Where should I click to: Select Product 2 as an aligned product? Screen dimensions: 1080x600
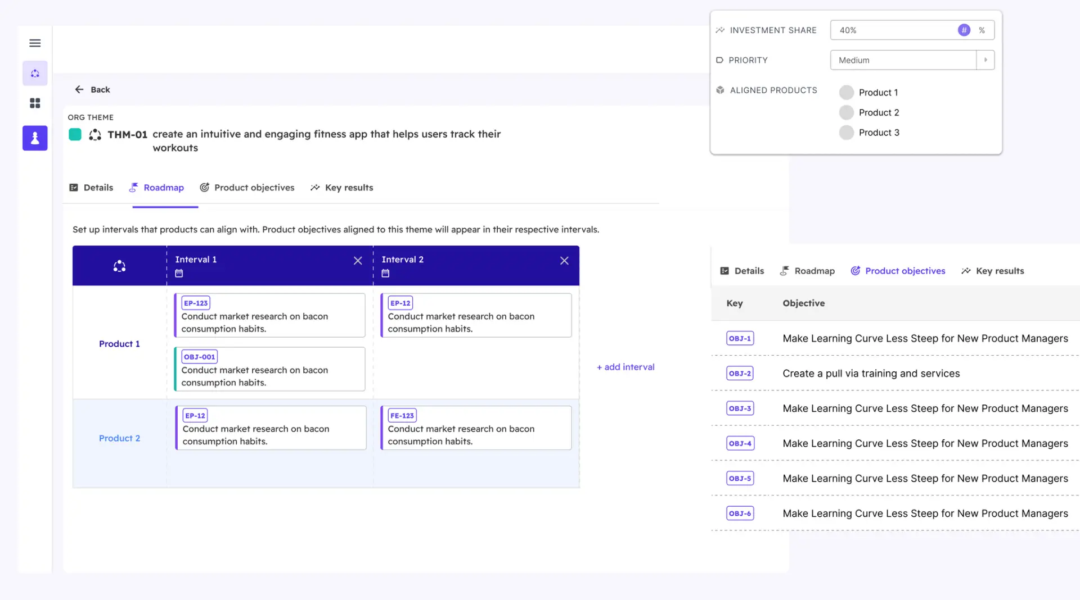click(847, 112)
